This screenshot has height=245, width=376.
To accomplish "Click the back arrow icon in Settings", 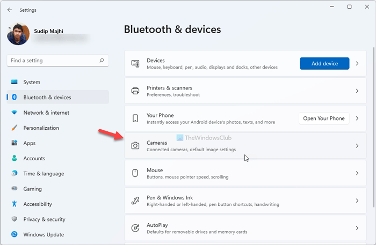I will (10, 10).
